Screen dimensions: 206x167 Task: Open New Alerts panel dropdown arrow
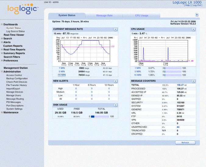(x=115, y=81)
